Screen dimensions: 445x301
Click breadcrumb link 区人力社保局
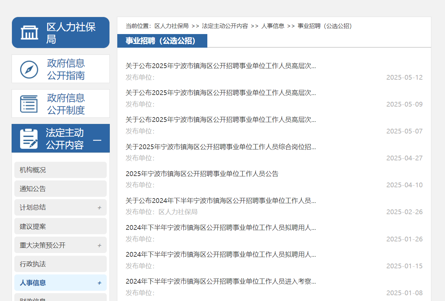click(x=172, y=26)
